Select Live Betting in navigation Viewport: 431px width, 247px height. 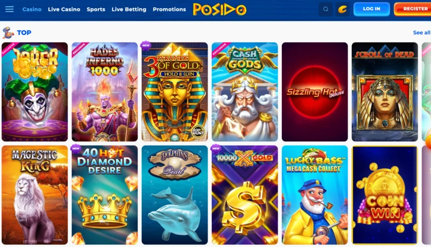pos(129,9)
